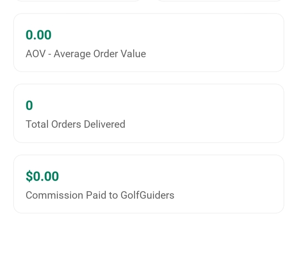Viewport: 297px width, 263px height.
Task: Click the Commission Paid to GolfGuiders label
Action: (100, 195)
